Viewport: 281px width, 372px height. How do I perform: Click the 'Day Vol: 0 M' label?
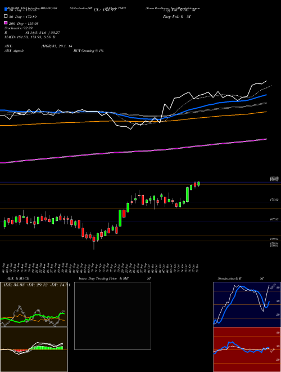click(x=176, y=16)
